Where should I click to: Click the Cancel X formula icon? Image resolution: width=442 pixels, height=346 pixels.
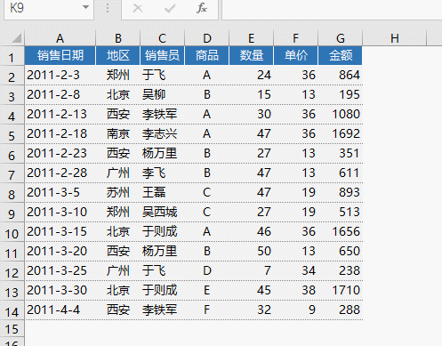pos(138,8)
